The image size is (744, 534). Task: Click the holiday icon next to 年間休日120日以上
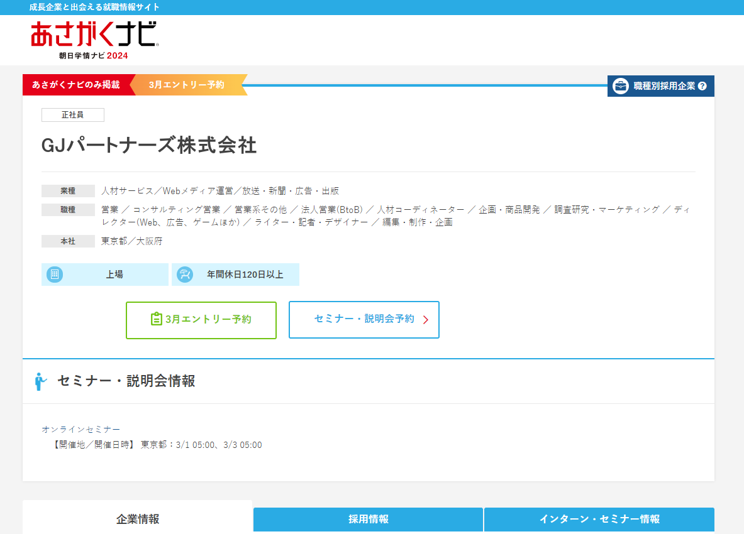184,275
